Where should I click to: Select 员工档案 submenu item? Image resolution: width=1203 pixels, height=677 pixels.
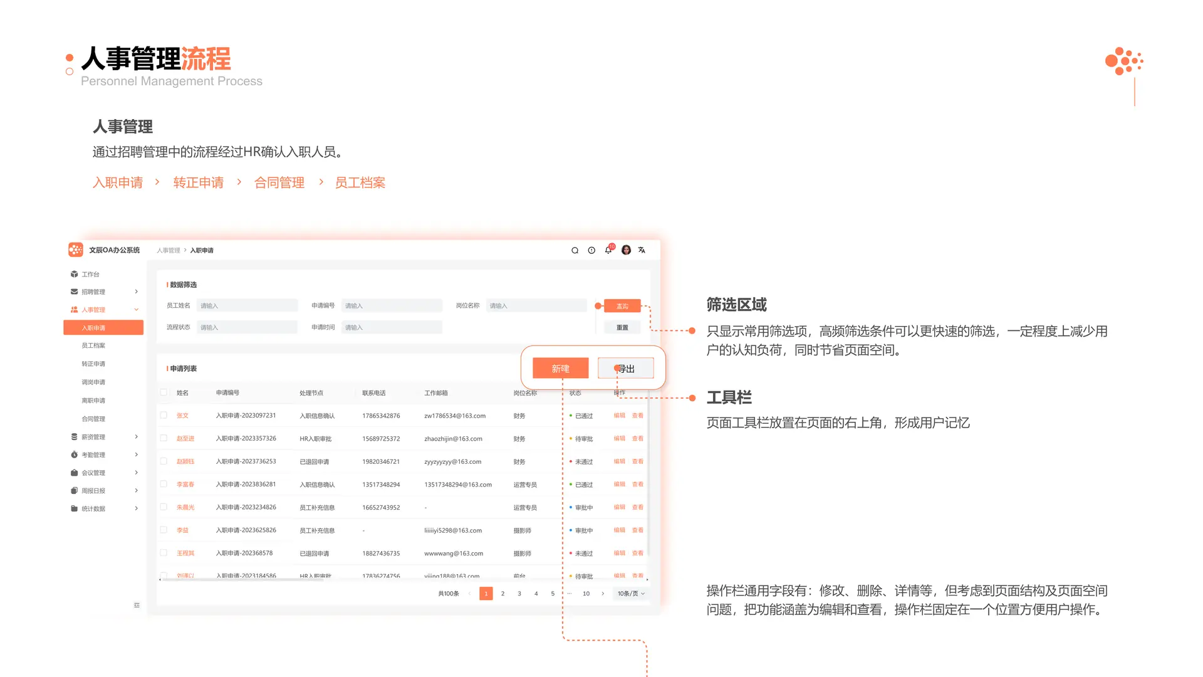click(x=93, y=345)
